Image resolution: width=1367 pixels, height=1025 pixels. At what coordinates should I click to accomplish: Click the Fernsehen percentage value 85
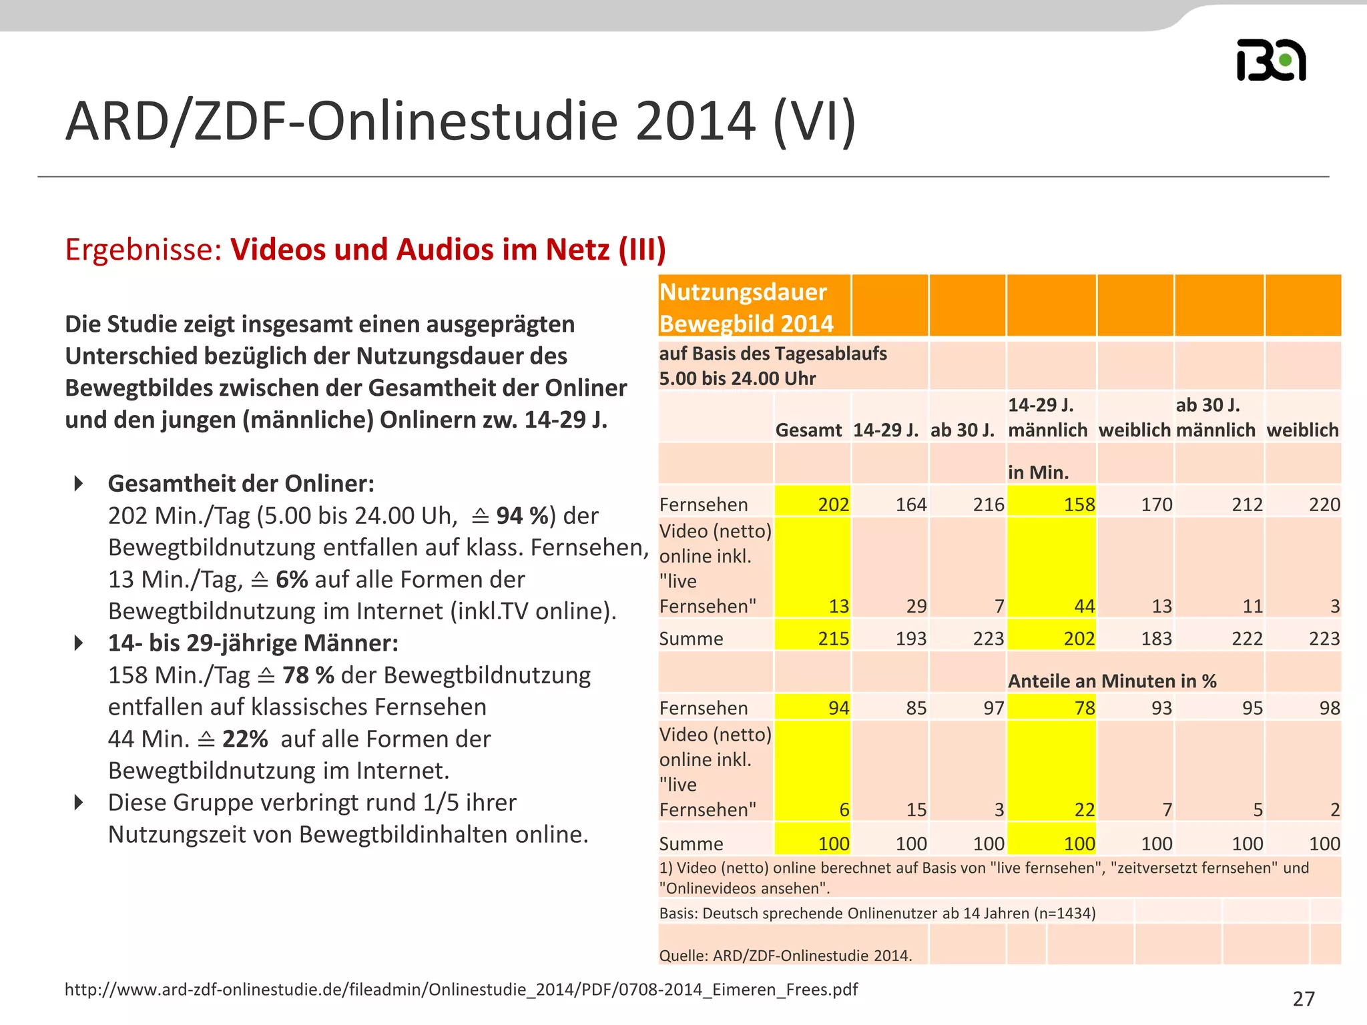pyautogui.click(x=916, y=707)
